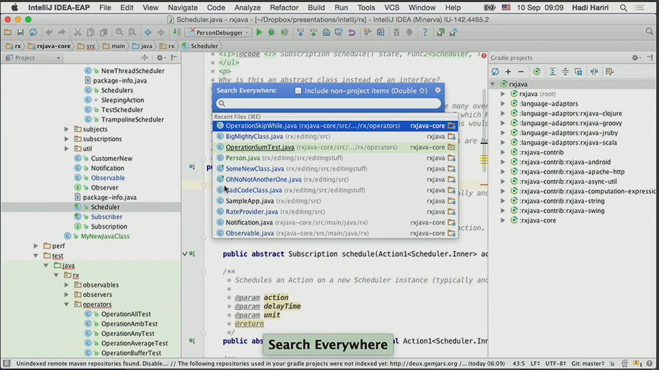Open the Navigate menu
Viewport: 659px width, 370px height.
[x=183, y=8]
